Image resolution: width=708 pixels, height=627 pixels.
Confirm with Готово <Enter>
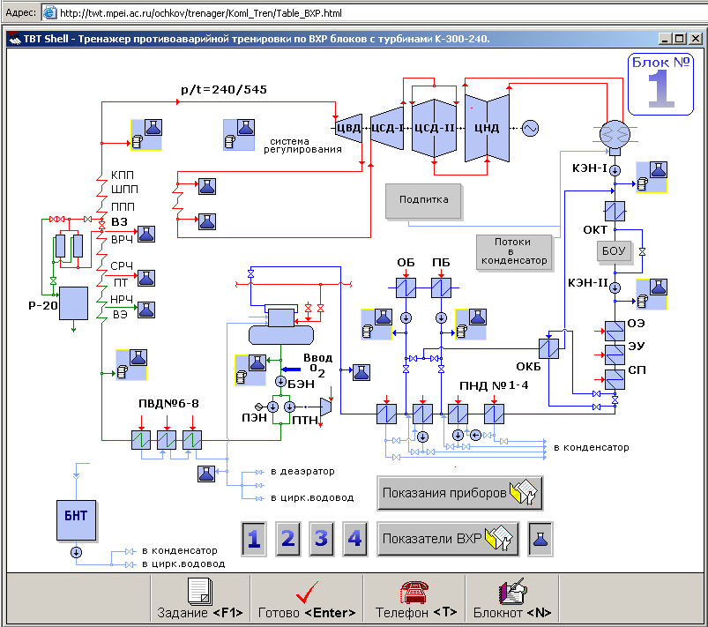[x=307, y=598]
